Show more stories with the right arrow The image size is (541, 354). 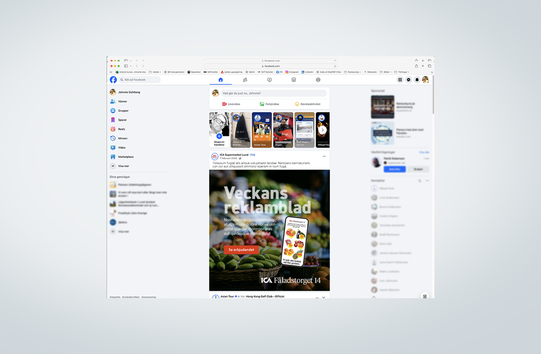322,130
